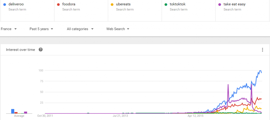
Task: Open the Interest over time help icon
Action: [x=41, y=50]
